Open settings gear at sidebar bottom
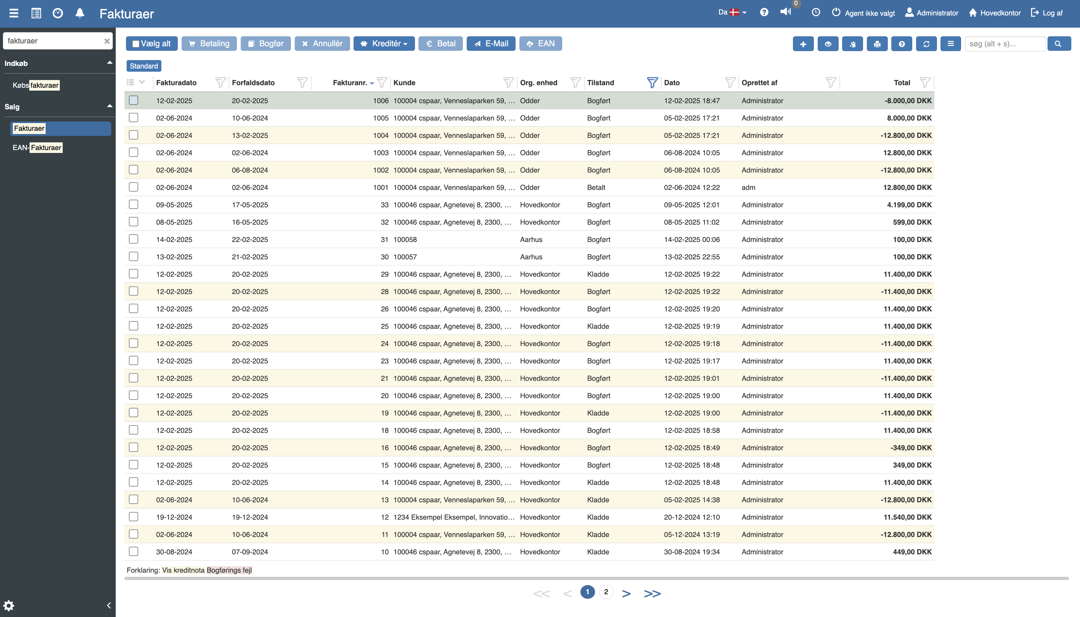The height and width of the screenshot is (617, 1080). click(x=9, y=605)
